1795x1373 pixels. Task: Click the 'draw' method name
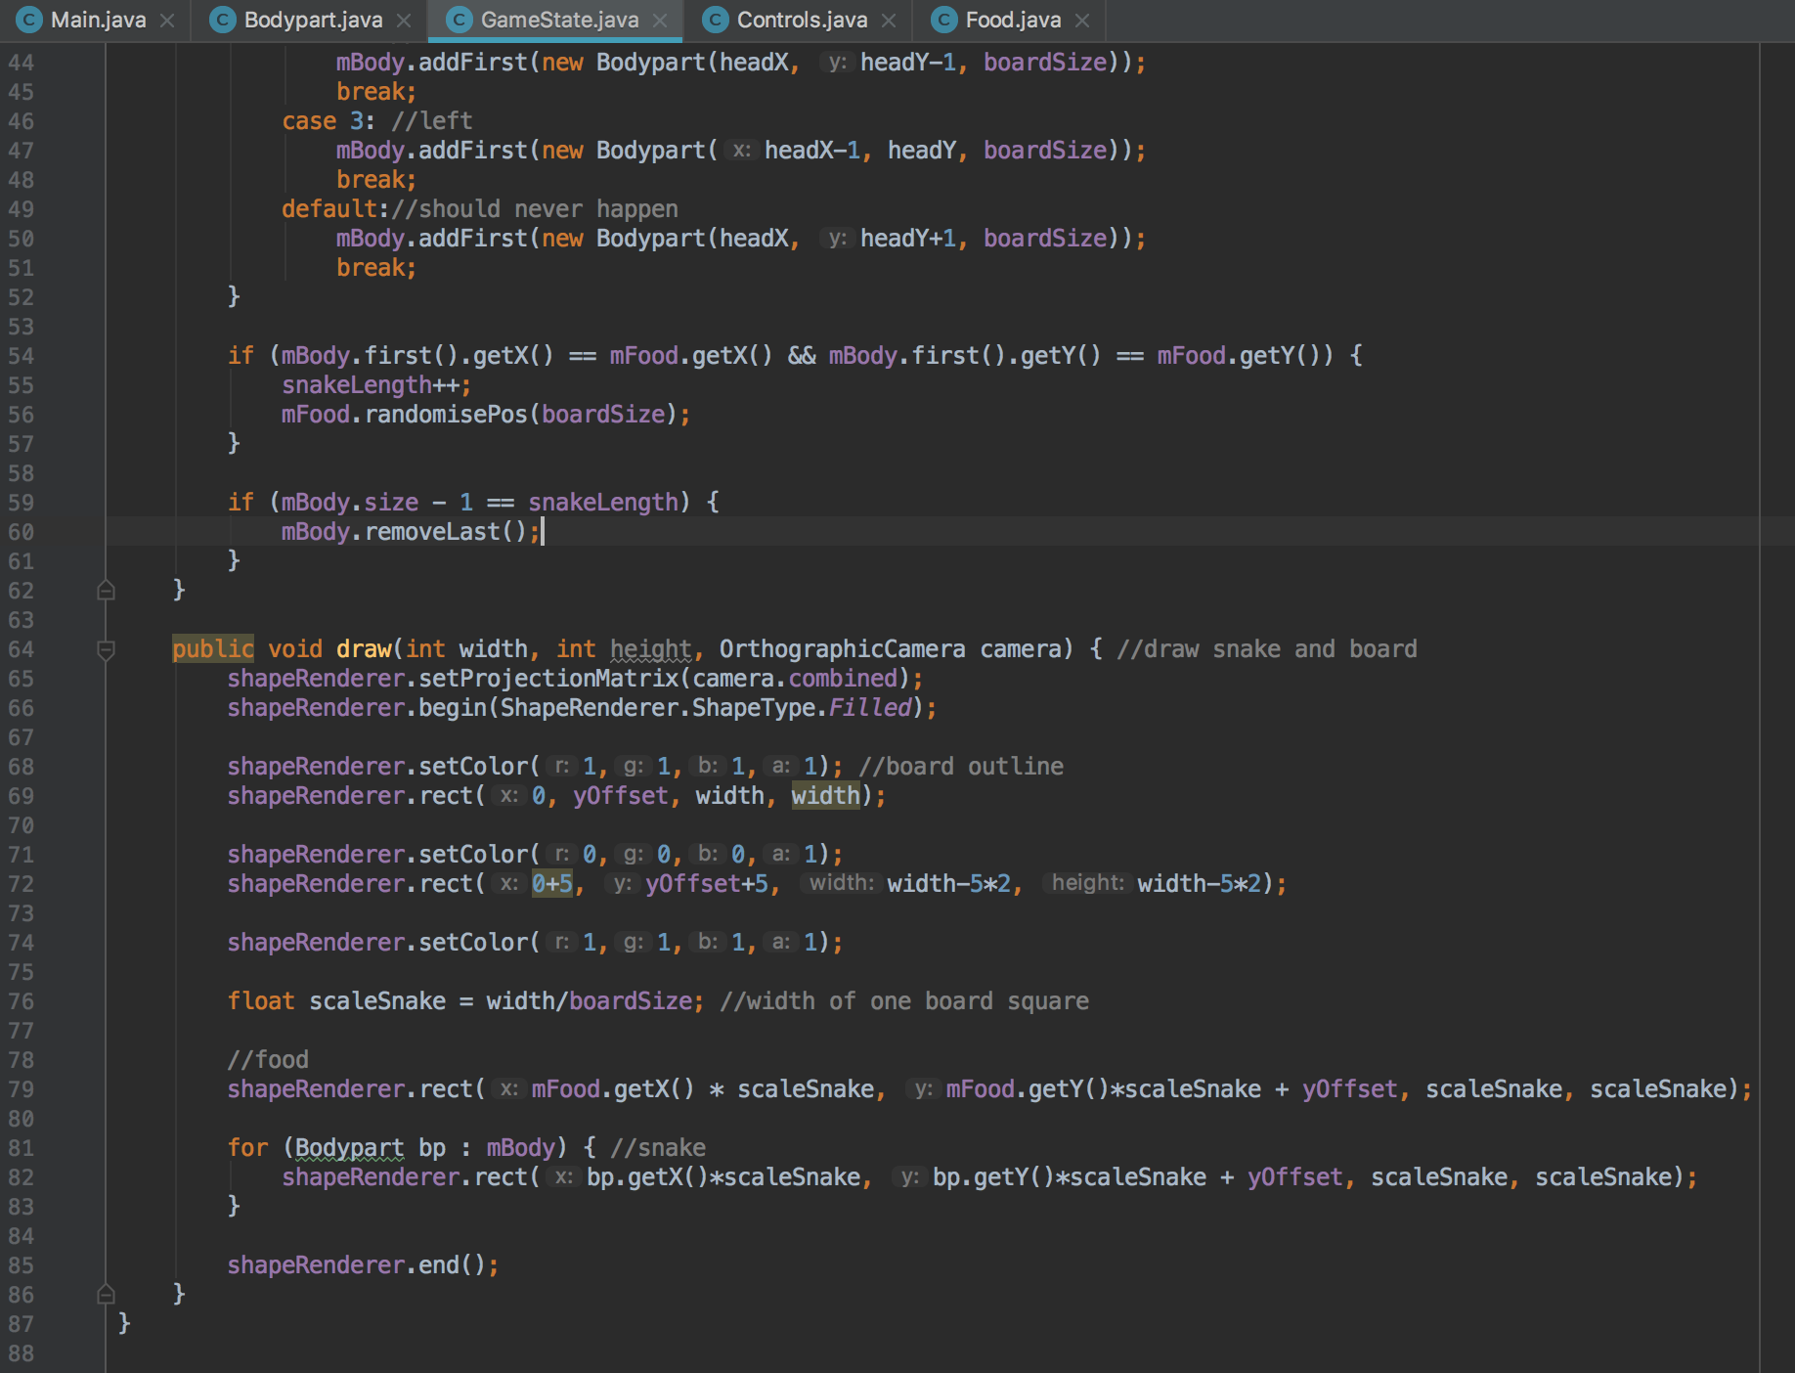point(364,649)
